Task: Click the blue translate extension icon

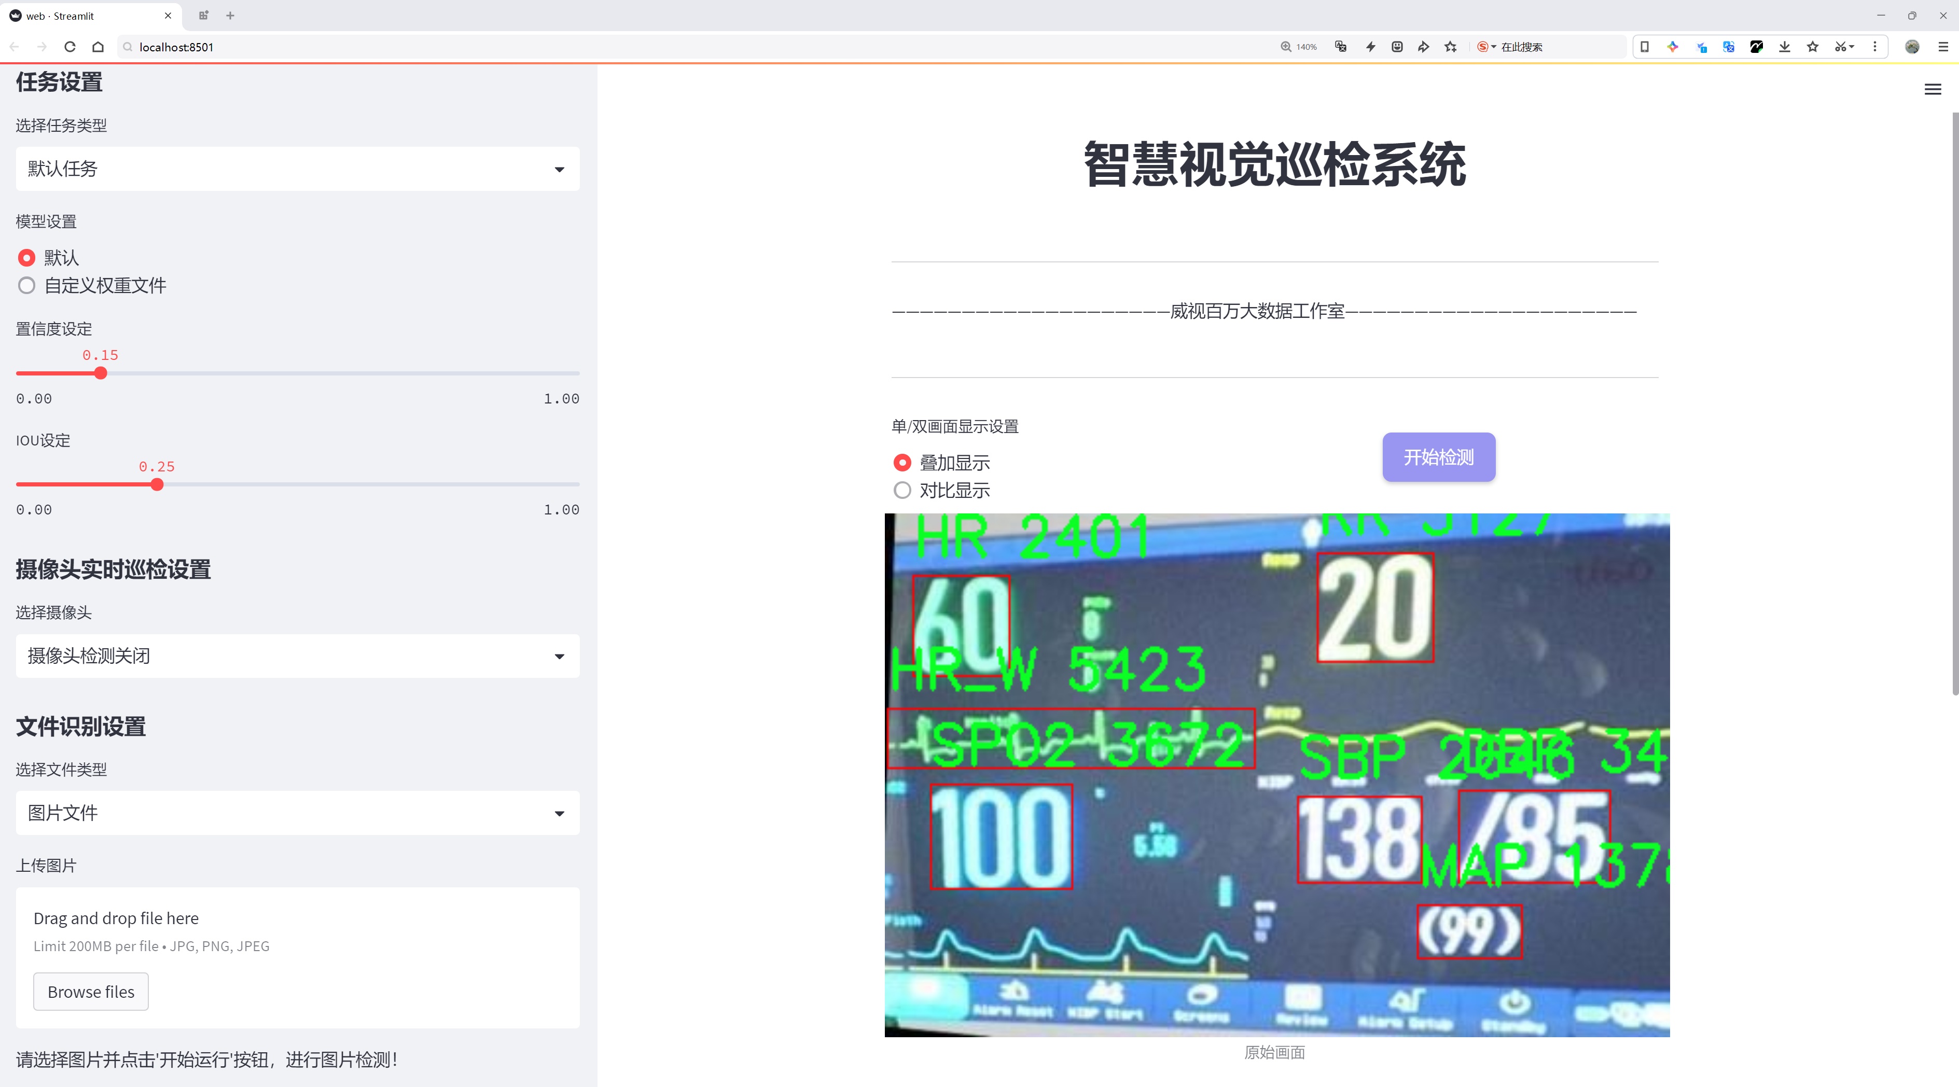Action: (1729, 47)
